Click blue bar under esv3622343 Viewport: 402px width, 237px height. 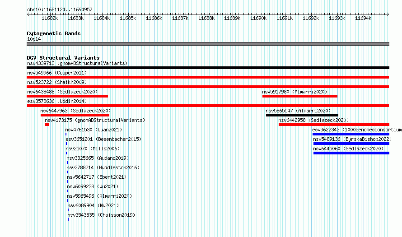pos(351,134)
